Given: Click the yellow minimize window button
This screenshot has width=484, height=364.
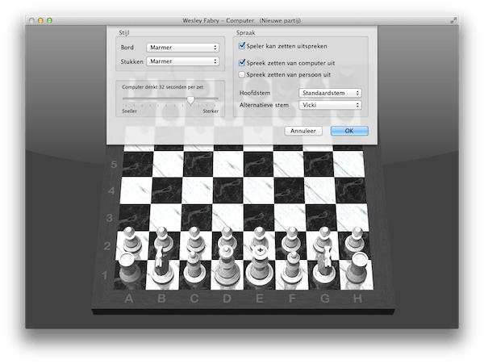Looking at the screenshot, I should coord(40,21).
